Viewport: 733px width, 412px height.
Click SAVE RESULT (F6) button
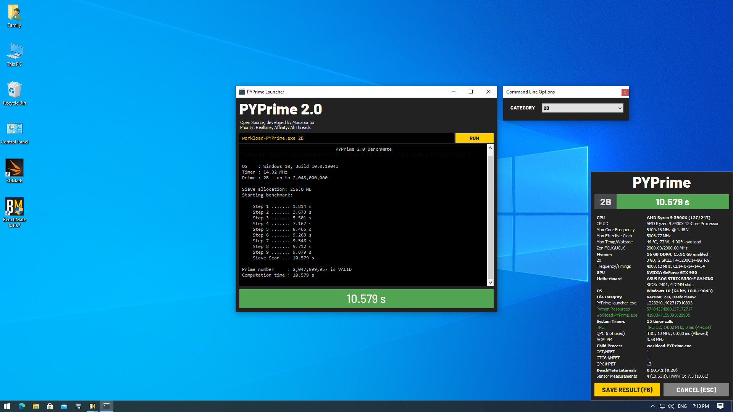pyautogui.click(x=627, y=390)
